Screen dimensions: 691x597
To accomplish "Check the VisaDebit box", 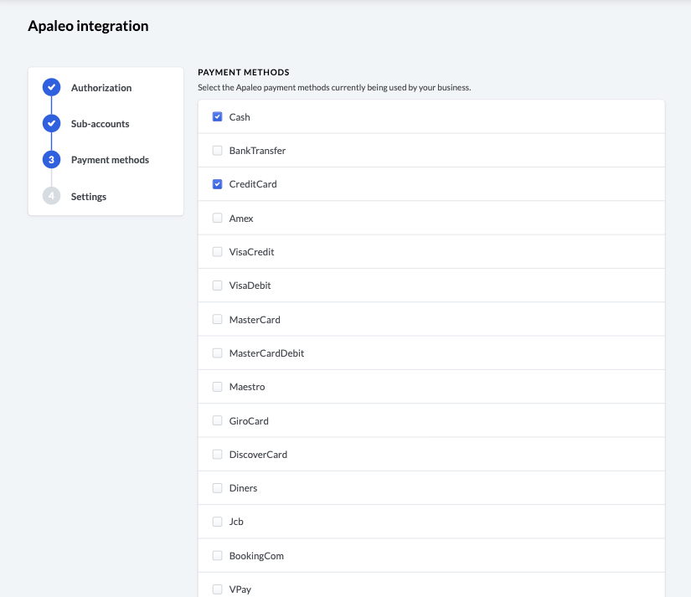I will point(218,286).
